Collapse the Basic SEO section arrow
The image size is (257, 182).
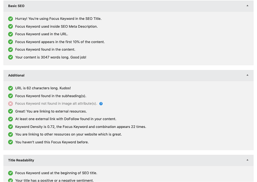247,6
